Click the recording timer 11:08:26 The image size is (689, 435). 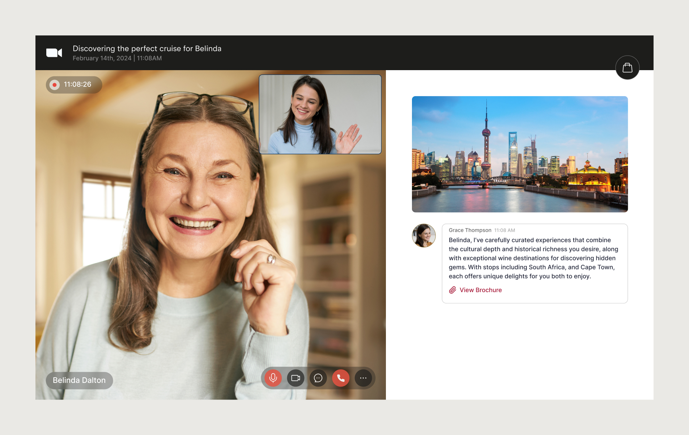tap(77, 84)
